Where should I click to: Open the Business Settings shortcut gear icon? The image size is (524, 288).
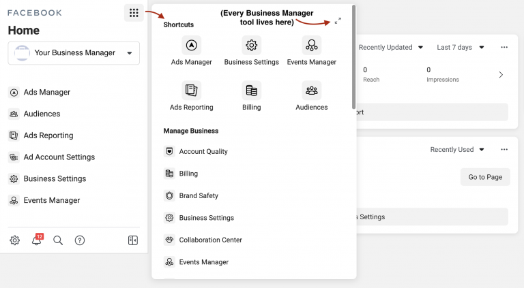252,46
